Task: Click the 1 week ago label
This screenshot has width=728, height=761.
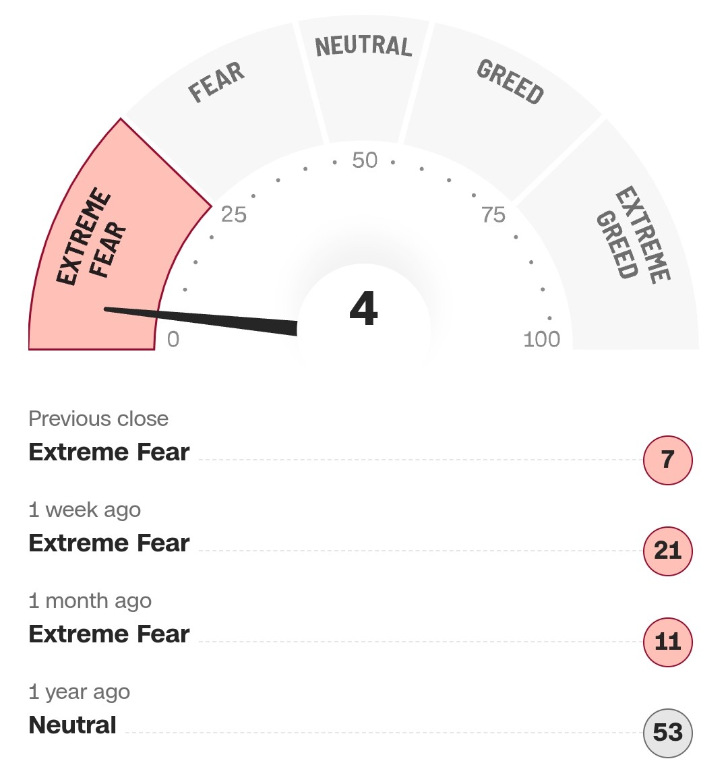Action: (85, 510)
